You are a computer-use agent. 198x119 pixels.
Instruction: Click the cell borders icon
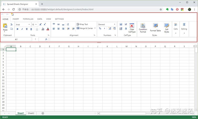pos(37,29)
